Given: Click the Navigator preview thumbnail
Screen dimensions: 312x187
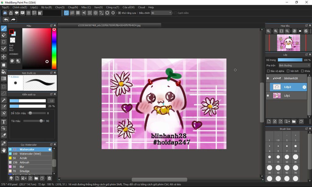Looking at the screenshot, I should click(x=288, y=43).
